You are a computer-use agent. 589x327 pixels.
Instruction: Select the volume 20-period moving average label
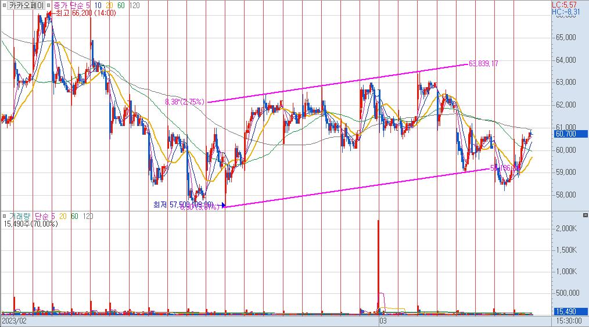(x=63, y=216)
